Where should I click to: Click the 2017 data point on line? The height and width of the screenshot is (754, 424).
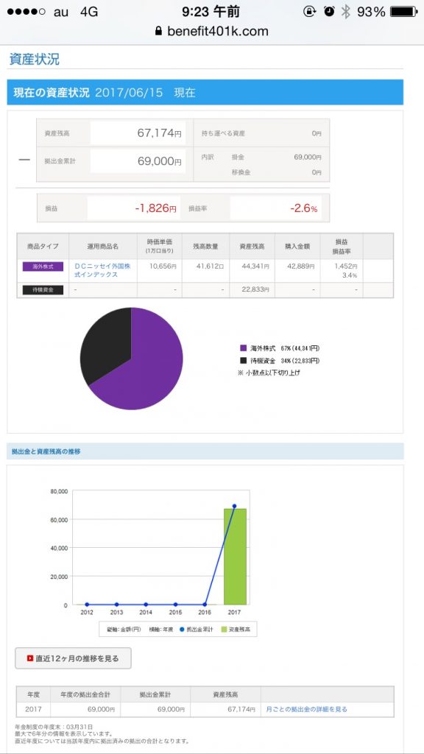(x=235, y=506)
